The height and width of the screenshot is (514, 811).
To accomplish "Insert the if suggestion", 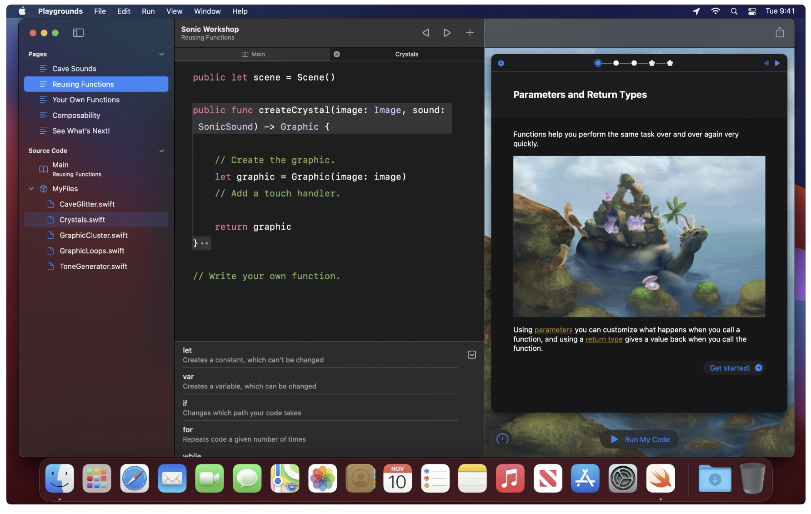I will coord(320,408).
